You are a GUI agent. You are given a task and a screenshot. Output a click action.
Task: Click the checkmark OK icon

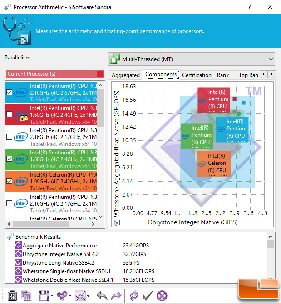point(148,296)
